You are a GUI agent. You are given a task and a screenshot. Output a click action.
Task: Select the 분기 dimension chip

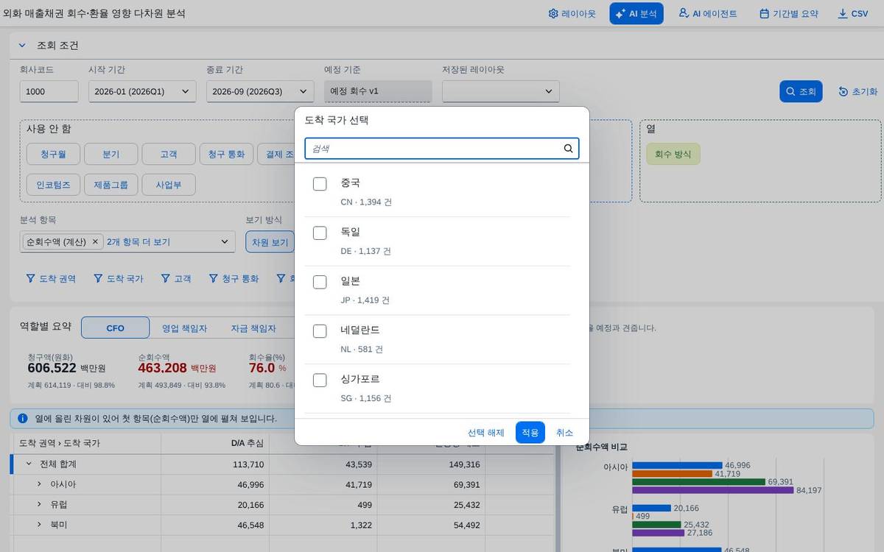(110, 154)
